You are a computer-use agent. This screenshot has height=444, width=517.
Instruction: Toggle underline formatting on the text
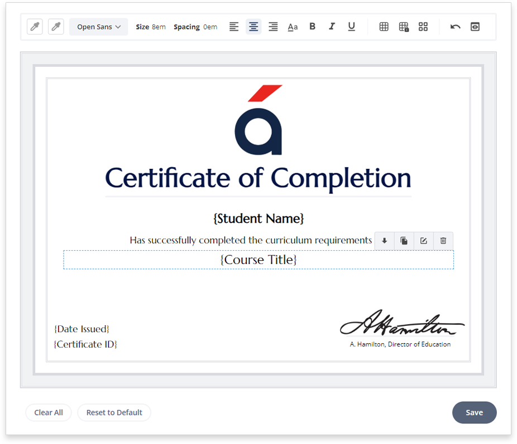click(351, 26)
